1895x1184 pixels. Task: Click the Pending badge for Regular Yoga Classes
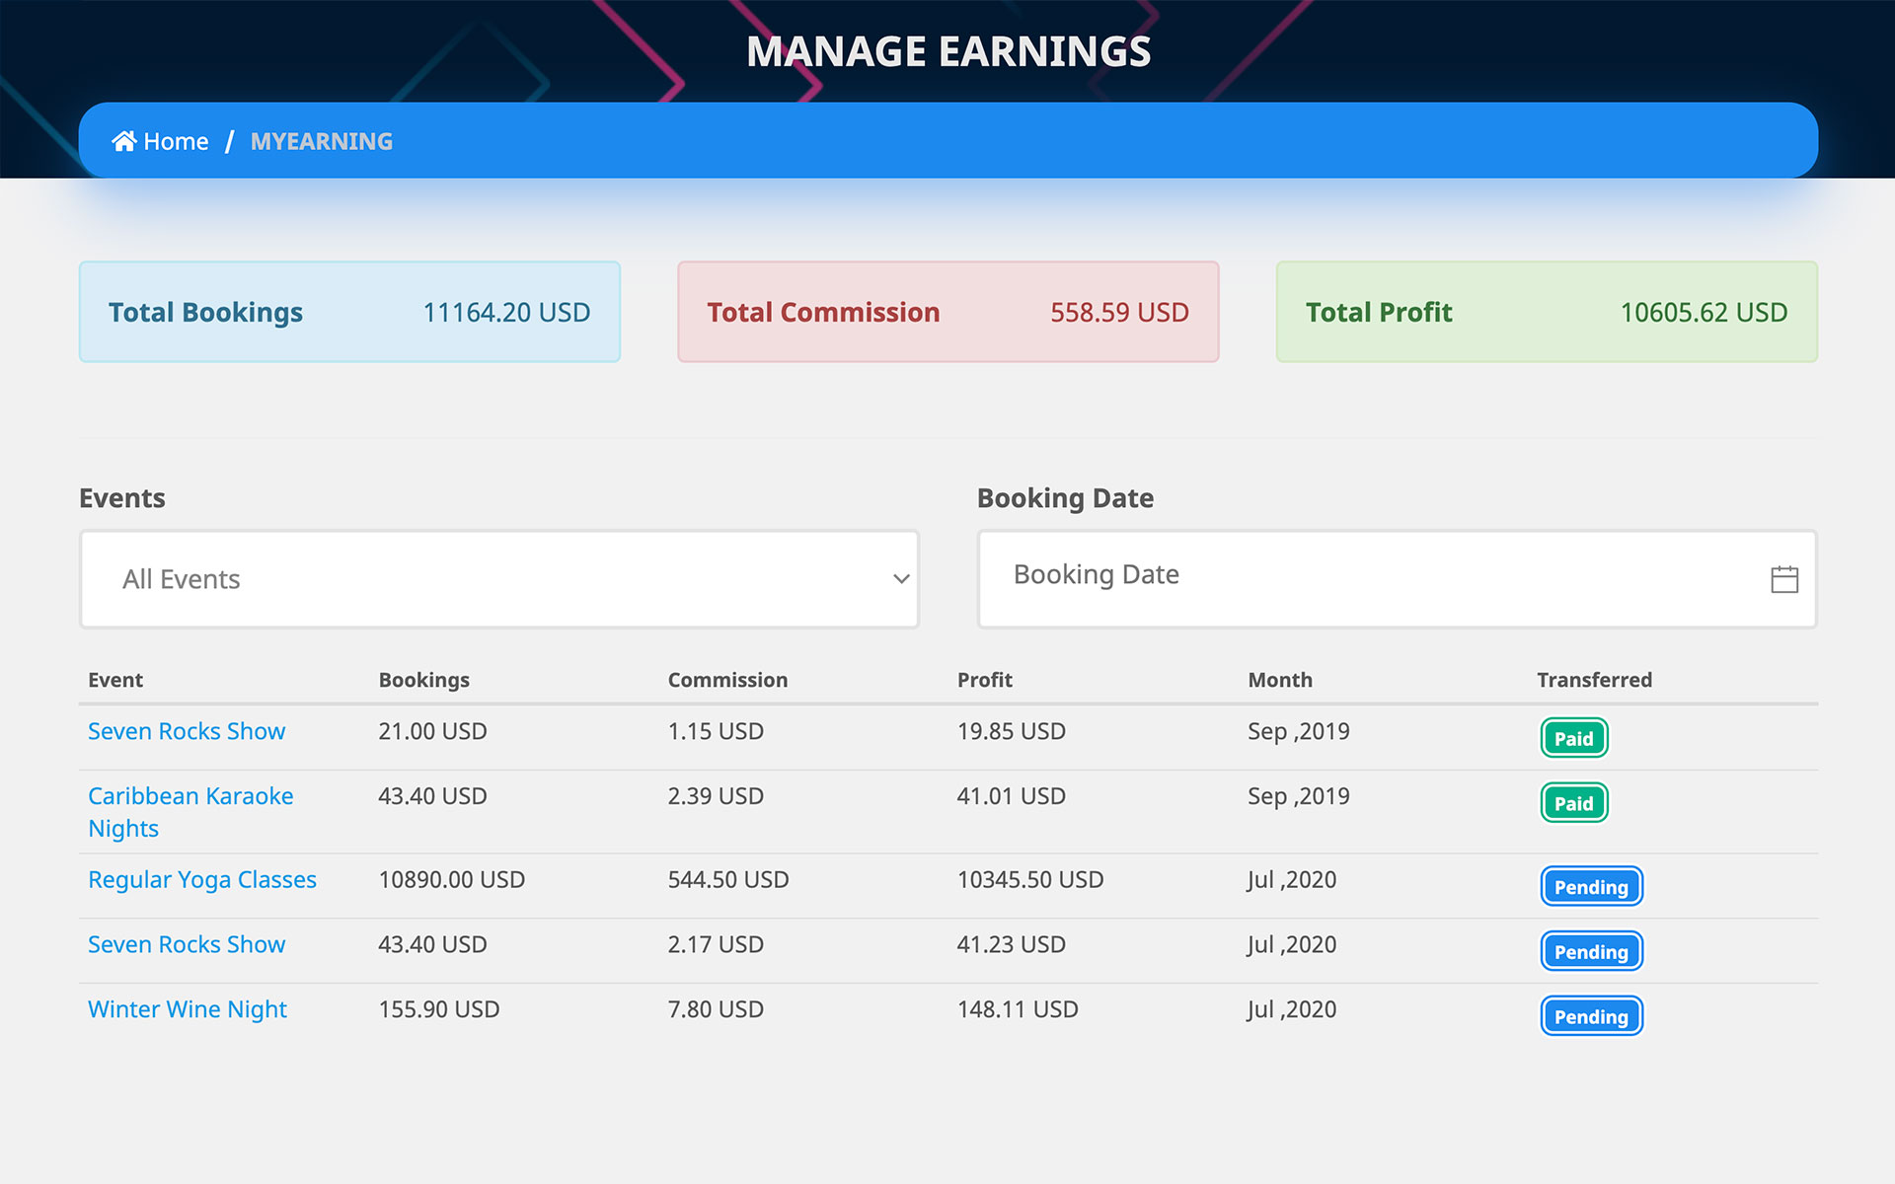pyautogui.click(x=1590, y=886)
